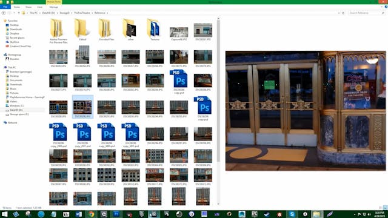Image resolution: width=388 pixels, height=218 pixels.
Task: Open the Adobe Premiere Pro Preview Files folder
Action: (58, 31)
